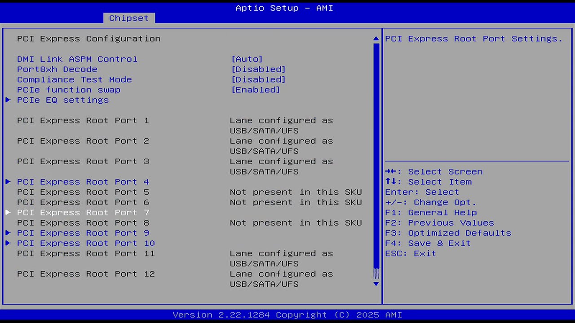Select Compliance Test Mode option
The image size is (575, 323).
click(x=75, y=80)
